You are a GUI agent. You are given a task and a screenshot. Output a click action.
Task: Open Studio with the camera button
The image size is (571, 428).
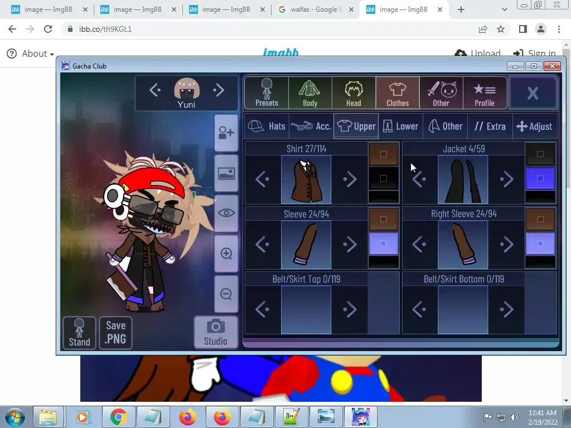[x=216, y=332]
